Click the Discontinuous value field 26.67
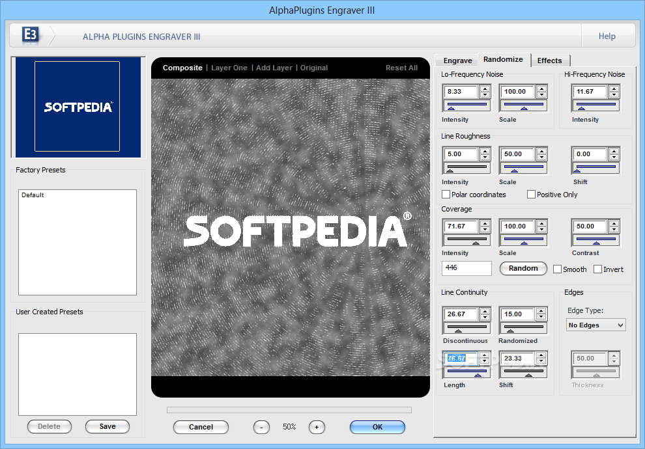The width and height of the screenshot is (645, 449). (x=461, y=314)
